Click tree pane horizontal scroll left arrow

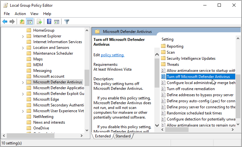(x=4, y=135)
